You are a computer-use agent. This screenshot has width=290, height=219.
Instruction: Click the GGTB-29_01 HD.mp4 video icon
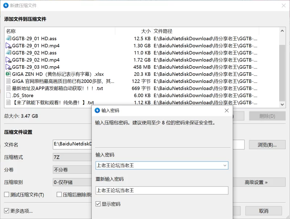click(x=9, y=46)
